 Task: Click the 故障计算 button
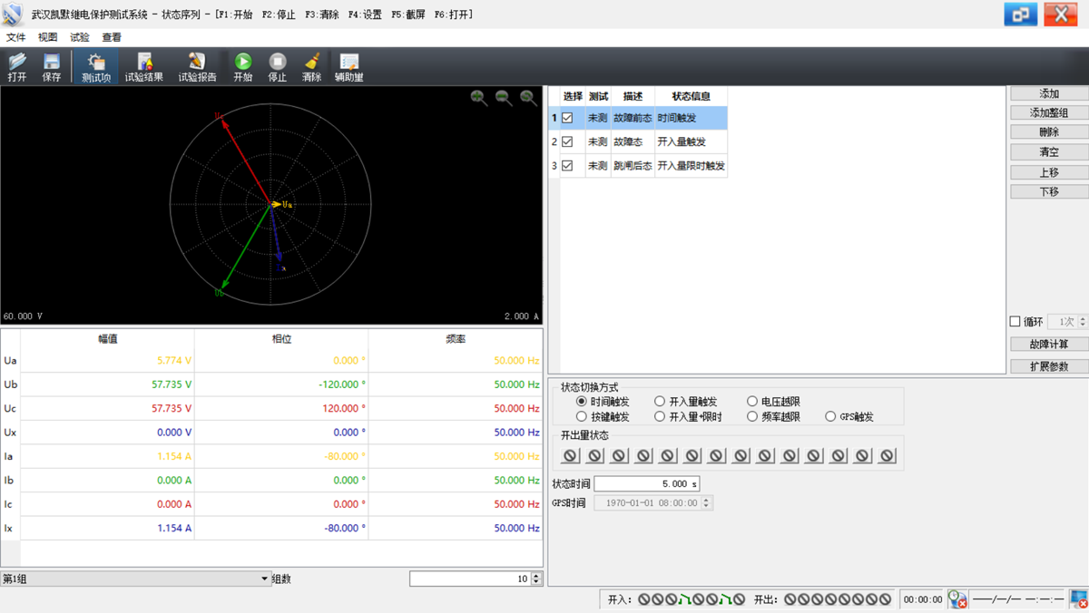pyautogui.click(x=1048, y=345)
